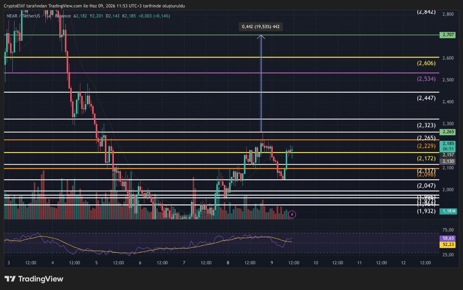Click the RSI scale value 25,00
The image size is (463, 290).
pos(448,255)
